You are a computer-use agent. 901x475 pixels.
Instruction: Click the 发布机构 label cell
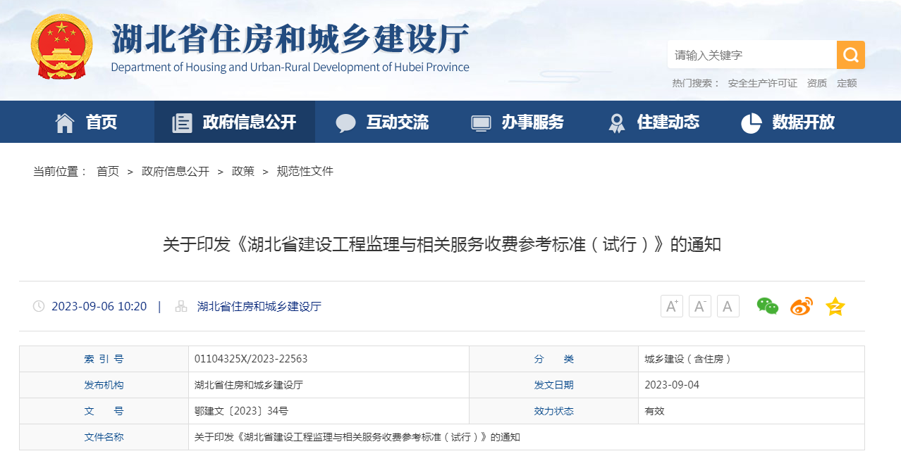point(104,385)
